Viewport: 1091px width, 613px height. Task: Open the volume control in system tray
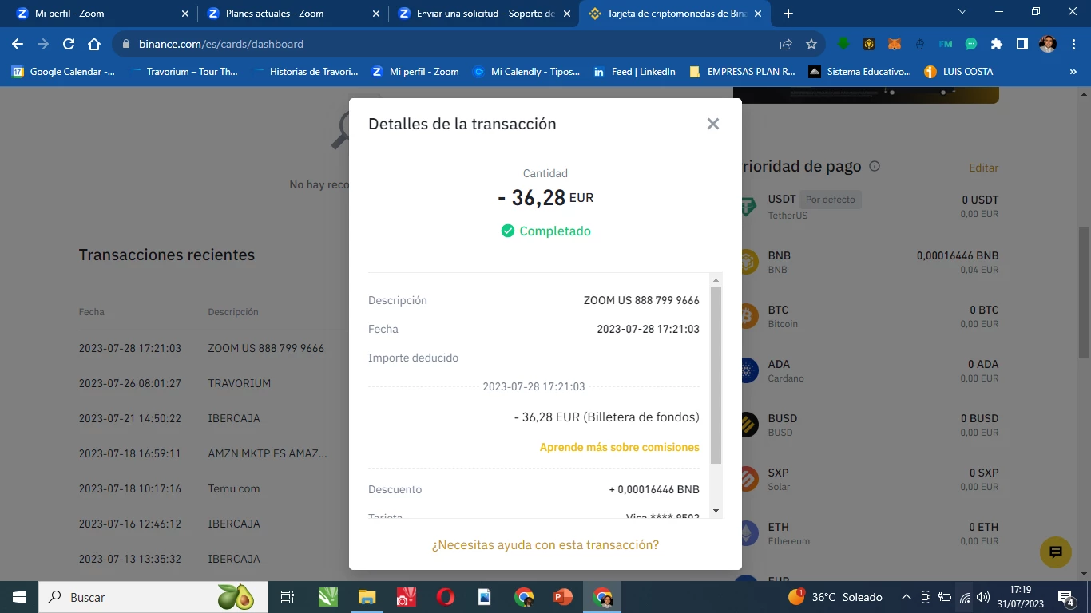coord(983,597)
